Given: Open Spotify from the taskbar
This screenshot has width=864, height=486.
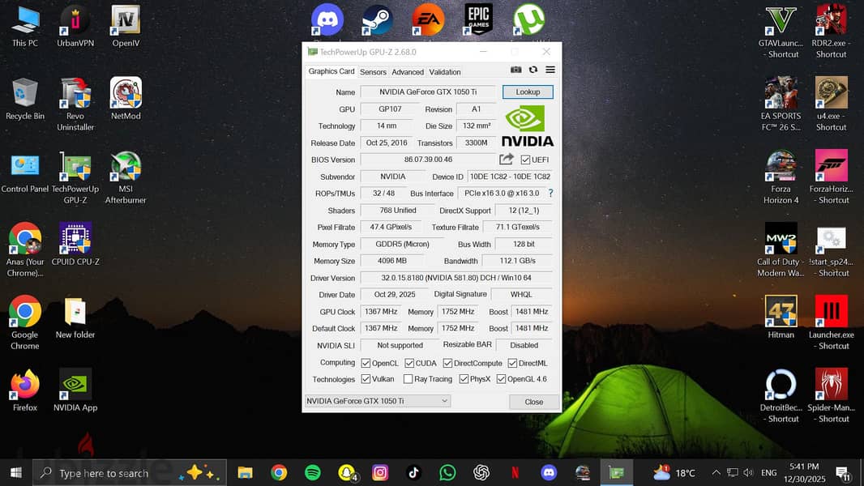Looking at the screenshot, I should [312, 472].
